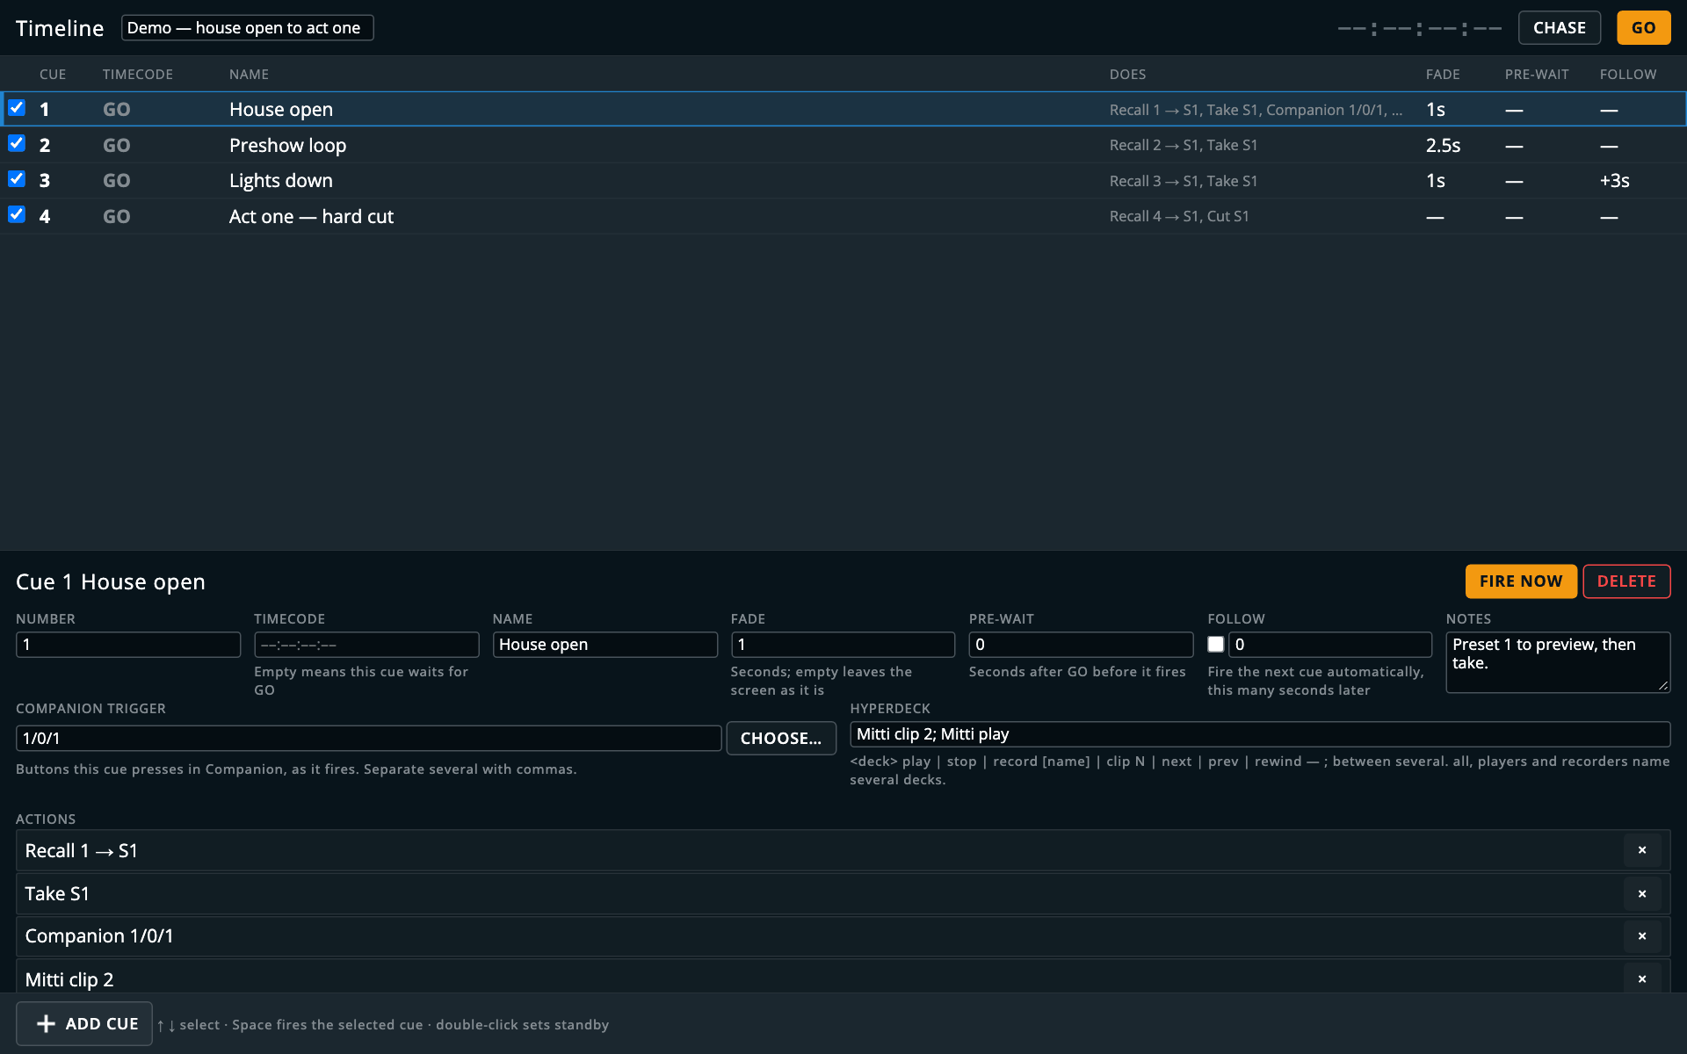
Task: Click the FOLLOW column header
Action: pos(1628,75)
